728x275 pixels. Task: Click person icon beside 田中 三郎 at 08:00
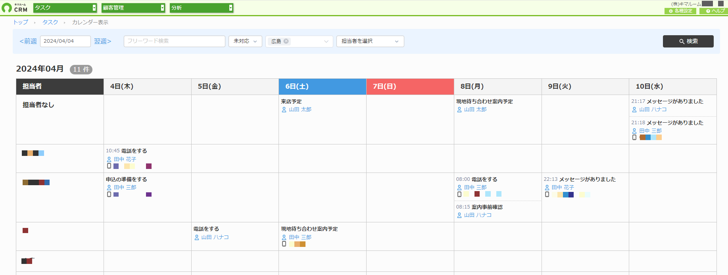459,188
